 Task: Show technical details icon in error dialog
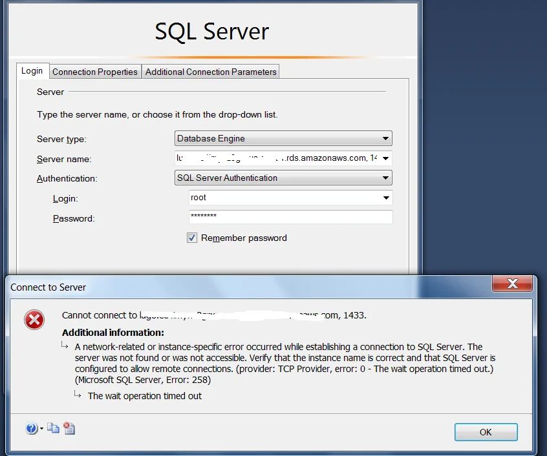coord(69,428)
